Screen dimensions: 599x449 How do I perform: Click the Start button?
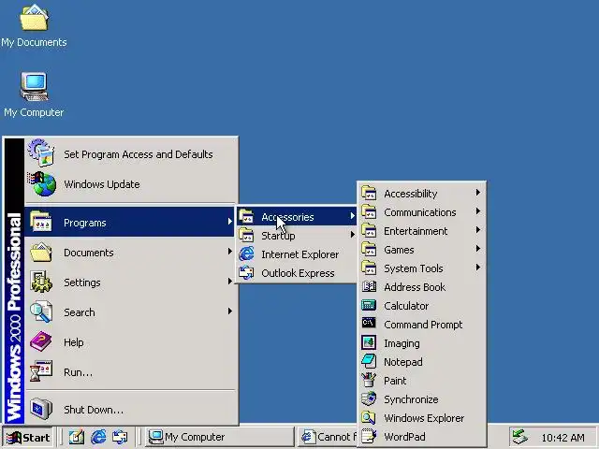(x=28, y=437)
